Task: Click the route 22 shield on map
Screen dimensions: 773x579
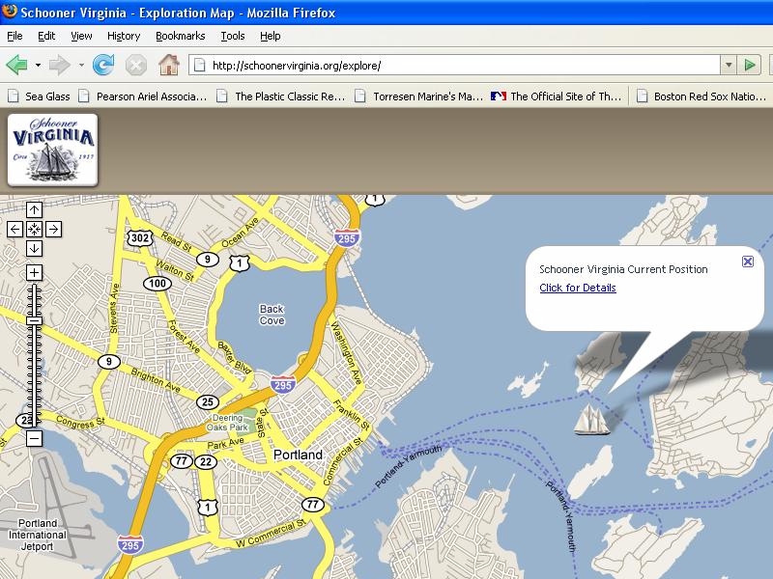Action: click(206, 462)
